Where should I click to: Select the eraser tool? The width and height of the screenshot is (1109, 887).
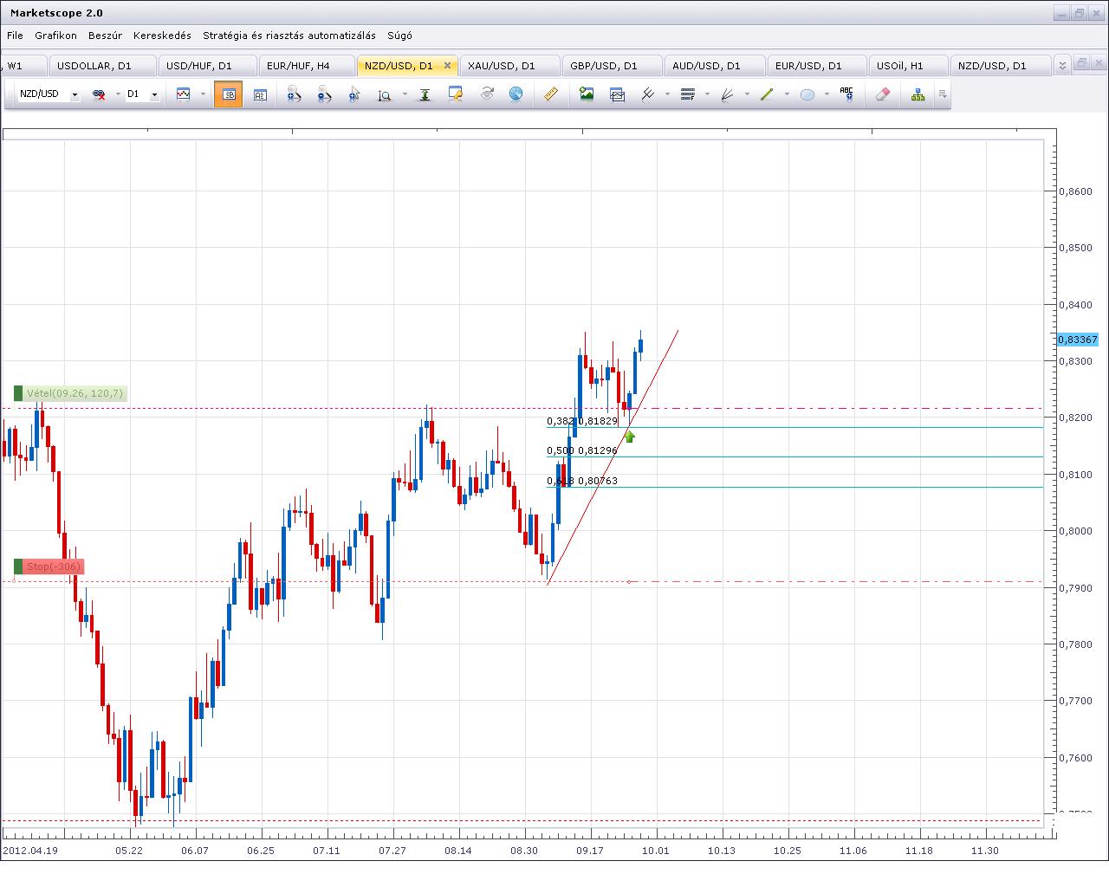[x=882, y=94]
